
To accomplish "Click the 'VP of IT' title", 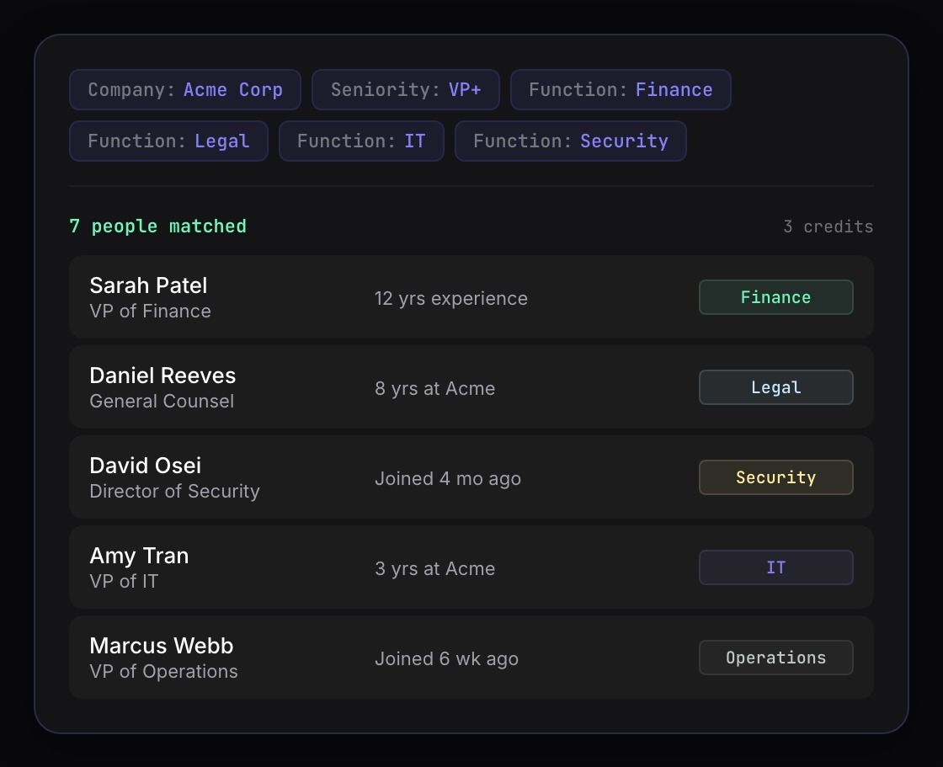I will coord(124,581).
